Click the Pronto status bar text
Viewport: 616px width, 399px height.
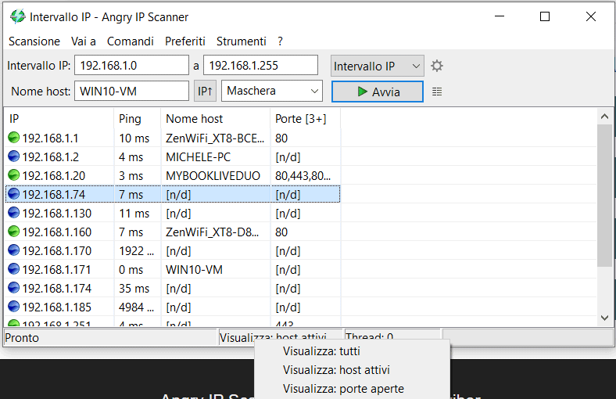(x=22, y=338)
